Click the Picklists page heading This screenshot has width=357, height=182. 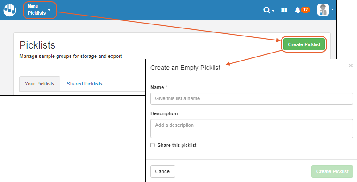coord(37,45)
